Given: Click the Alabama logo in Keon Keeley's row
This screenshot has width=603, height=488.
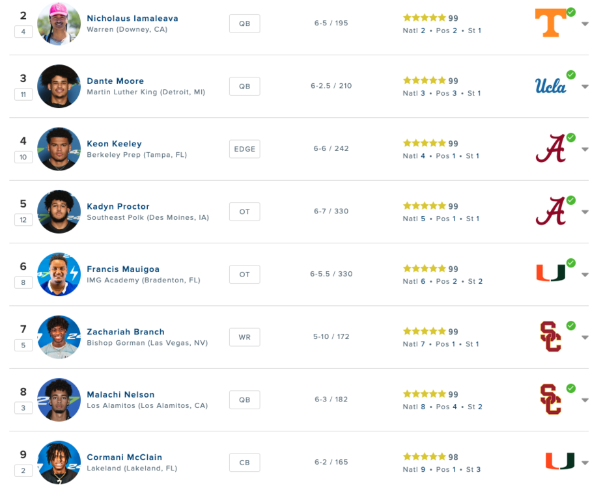Looking at the screenshot, I should [x=550, y=149].
